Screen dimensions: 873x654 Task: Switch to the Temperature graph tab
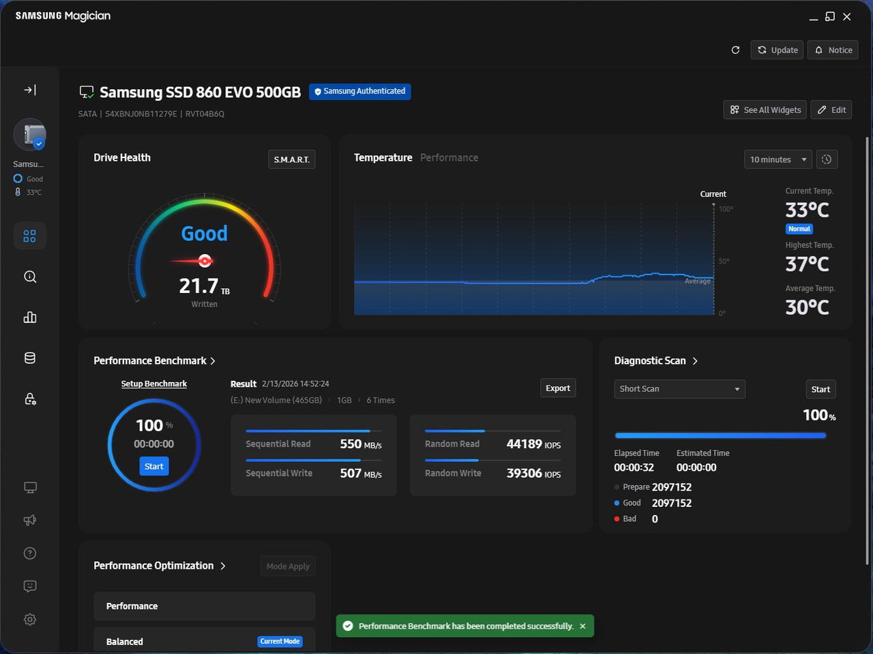pyautogui.click(x=383, y=157)
